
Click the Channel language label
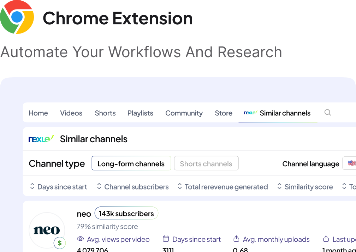(x=310, y=164)
